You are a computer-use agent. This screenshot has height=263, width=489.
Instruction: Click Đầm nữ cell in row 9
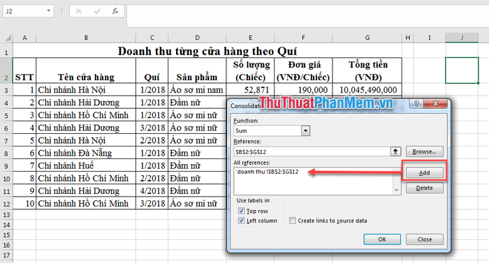click(x=197, y=165)
